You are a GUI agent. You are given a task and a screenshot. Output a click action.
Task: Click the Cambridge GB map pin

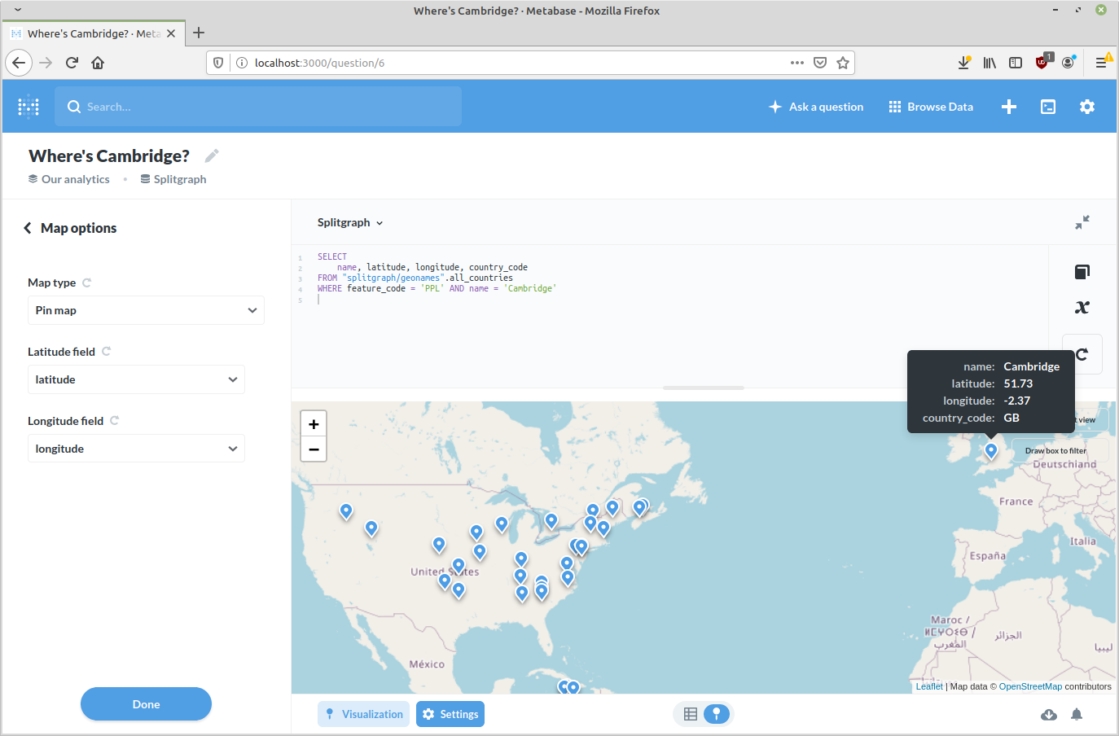coord(991,451)
